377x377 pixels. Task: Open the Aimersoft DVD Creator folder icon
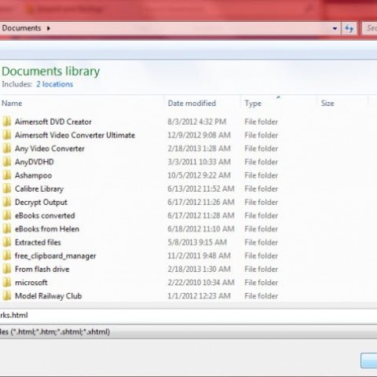pos(7,122)
